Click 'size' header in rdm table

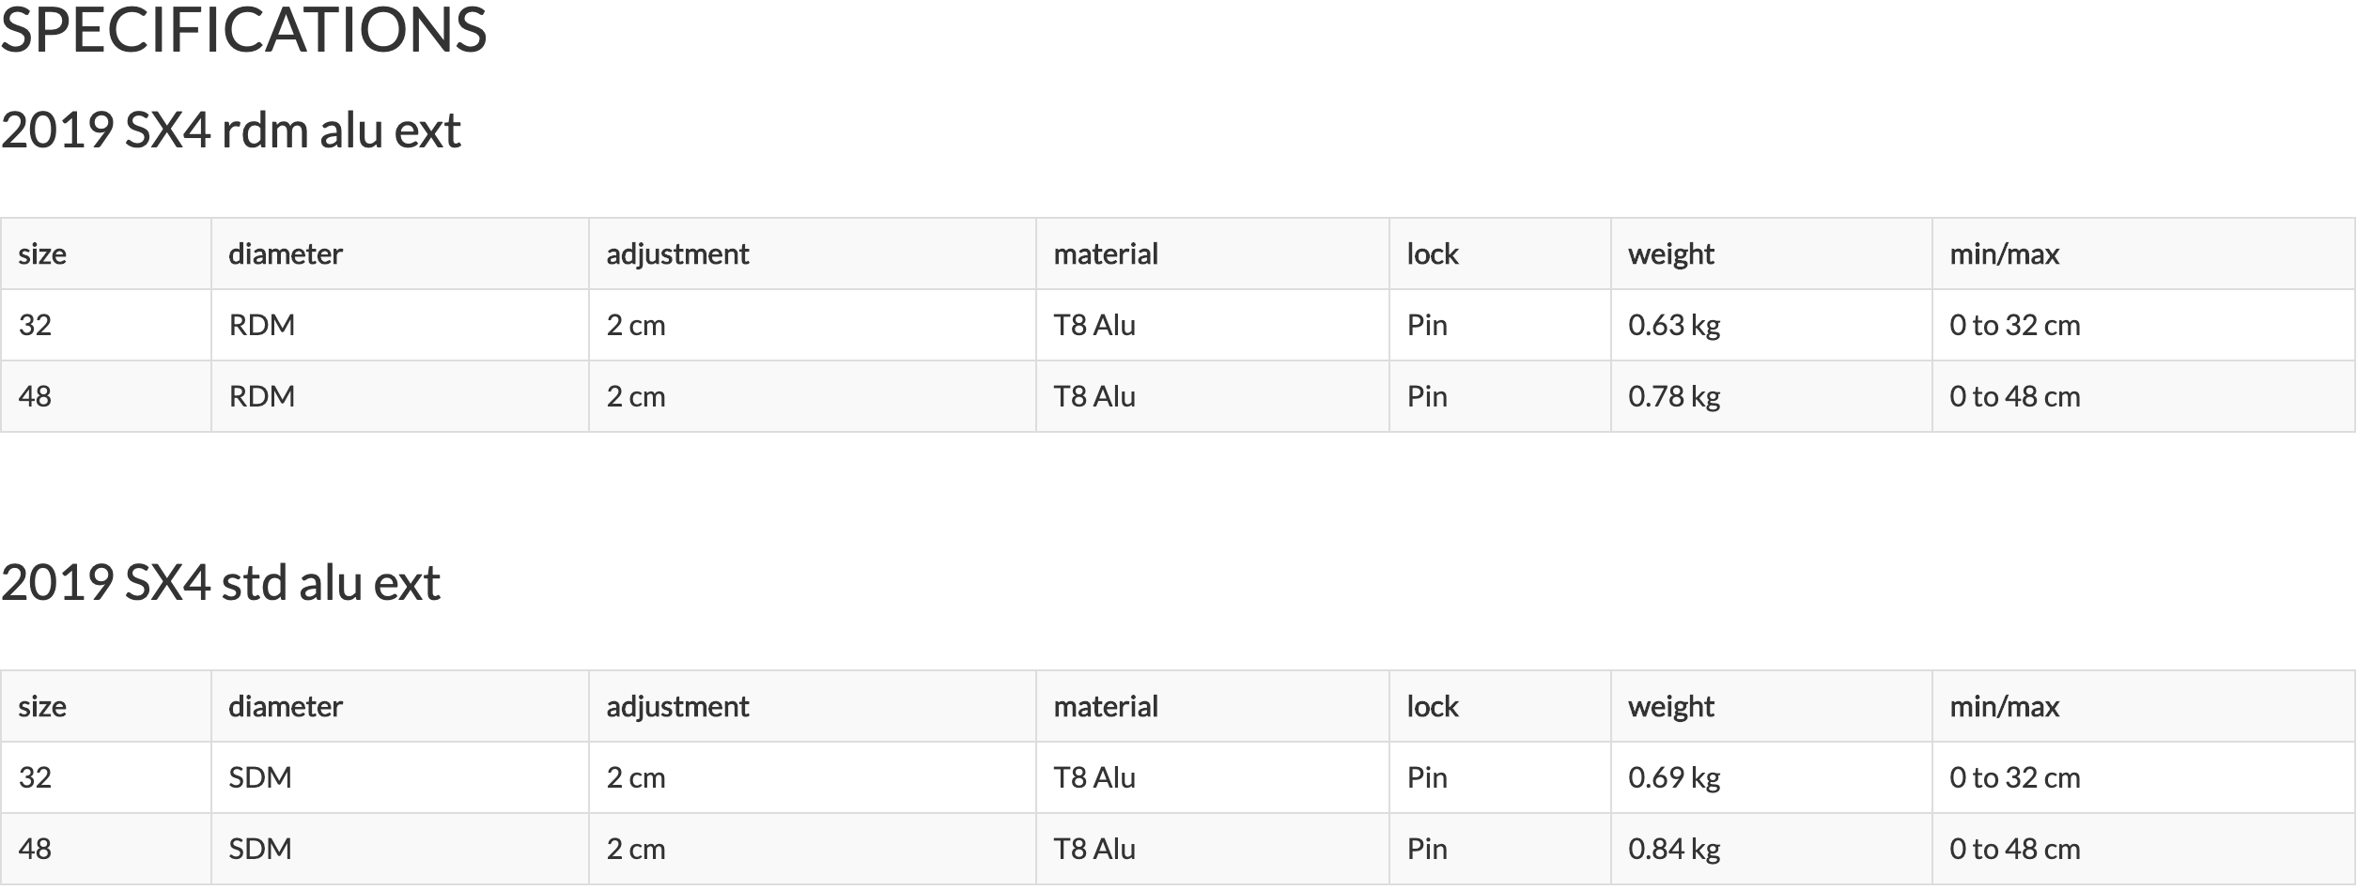[x=42, y=254]
